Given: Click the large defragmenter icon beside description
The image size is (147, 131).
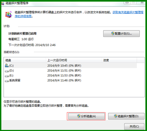Looking at the screenshot, I should [9, 14].
